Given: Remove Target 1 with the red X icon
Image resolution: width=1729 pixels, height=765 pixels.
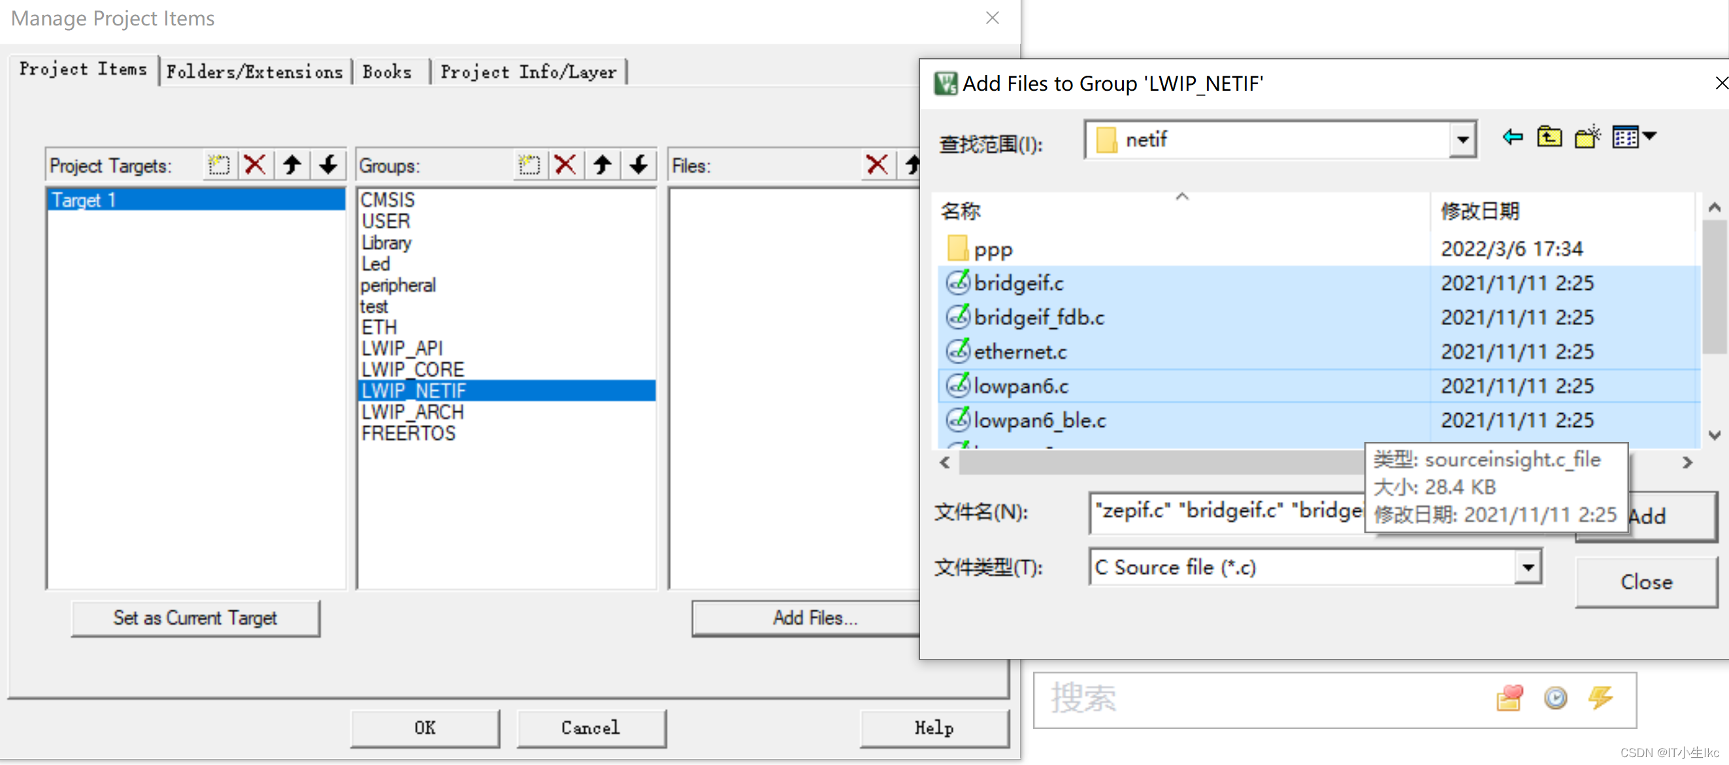Looking at the screenshot, I should (x=255, y=165).
